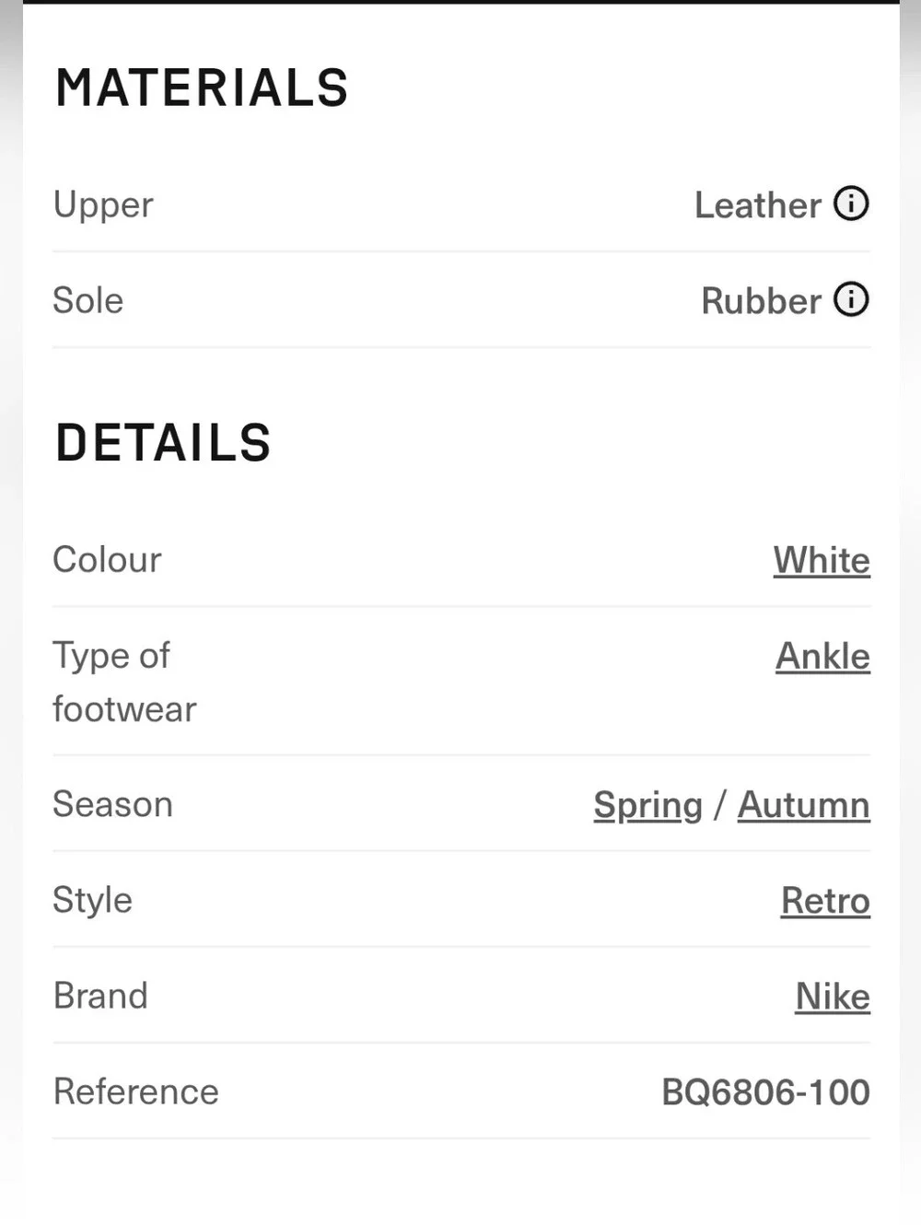Click the Upper material label
This screenshot has height=1225, width=921.
[x=103, y=204]
